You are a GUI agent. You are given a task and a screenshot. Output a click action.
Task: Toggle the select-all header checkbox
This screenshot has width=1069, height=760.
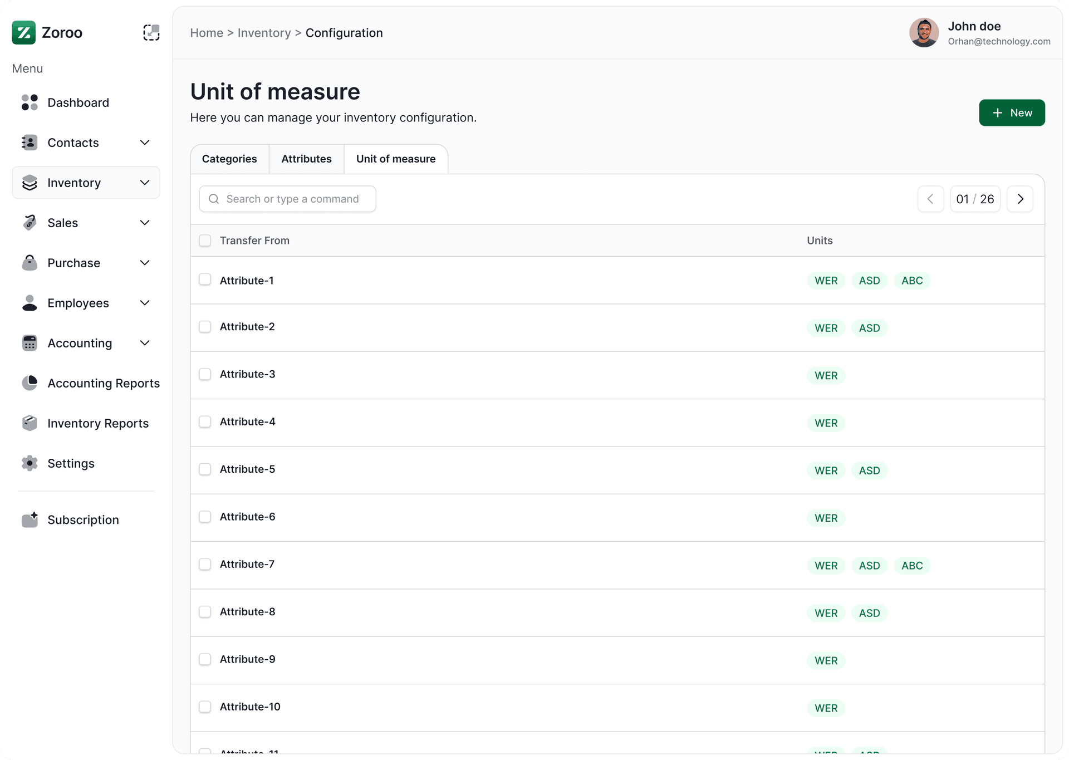click(x=205, y=241)
